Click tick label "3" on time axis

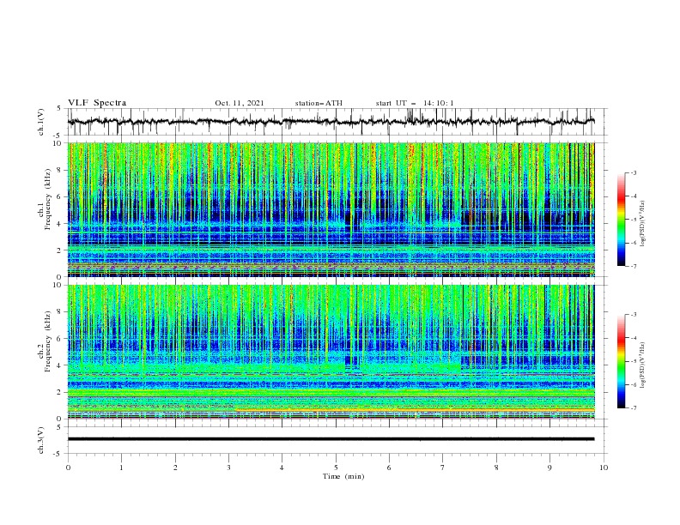point(228,468)
